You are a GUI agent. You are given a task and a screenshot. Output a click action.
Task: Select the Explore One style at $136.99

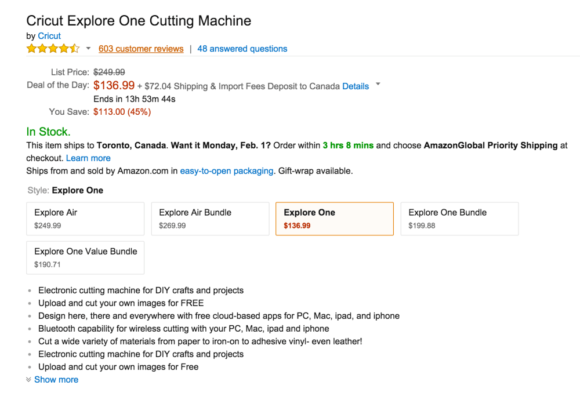pos(334,219)
